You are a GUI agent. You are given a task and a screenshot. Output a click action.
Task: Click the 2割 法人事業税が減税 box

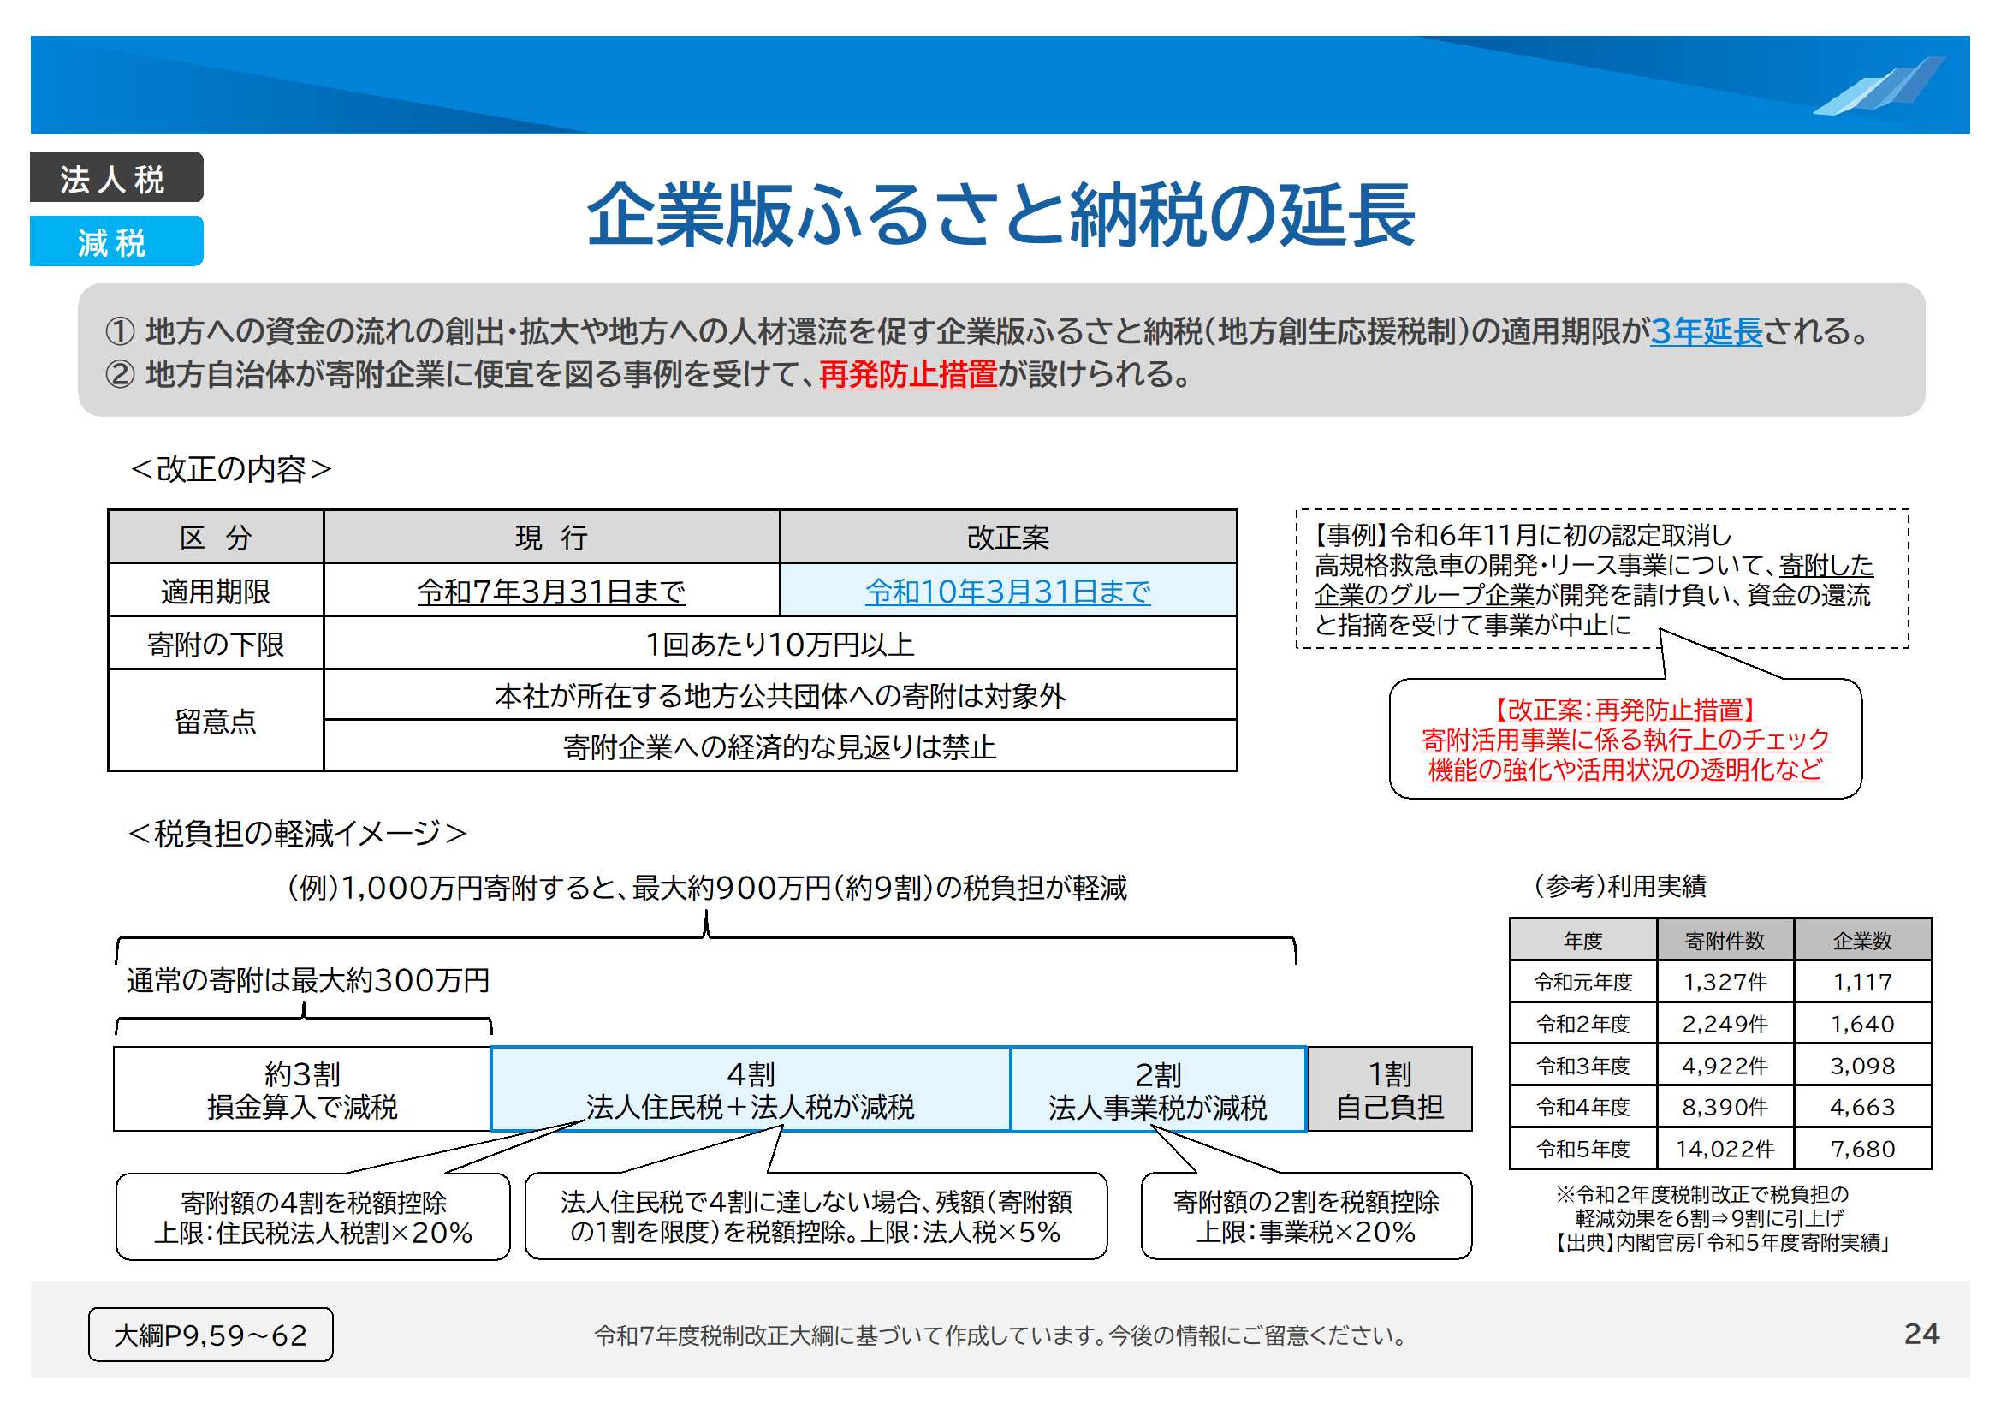1158,1090
